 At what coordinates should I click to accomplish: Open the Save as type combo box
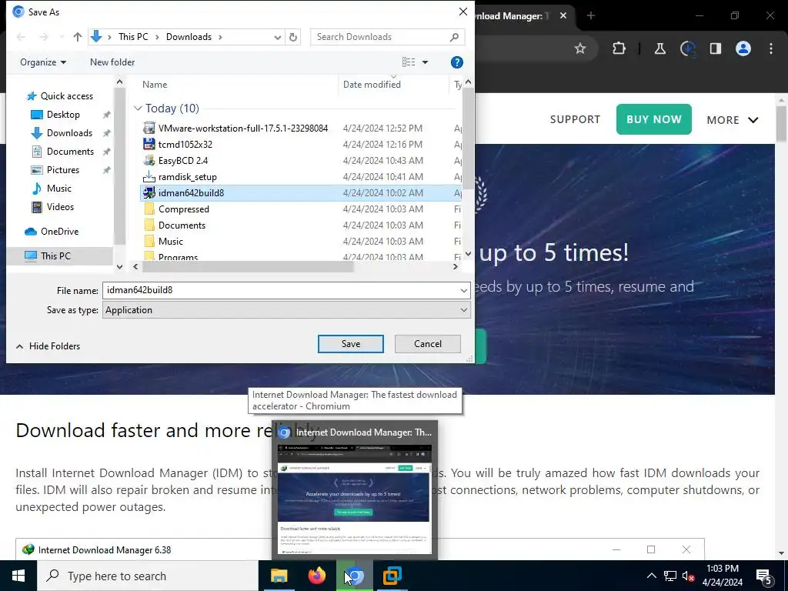pos(286,310)
